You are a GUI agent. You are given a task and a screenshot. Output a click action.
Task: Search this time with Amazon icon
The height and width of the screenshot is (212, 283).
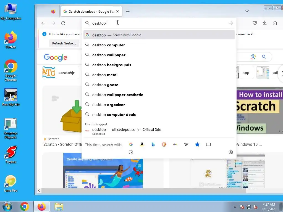[142, 144]
